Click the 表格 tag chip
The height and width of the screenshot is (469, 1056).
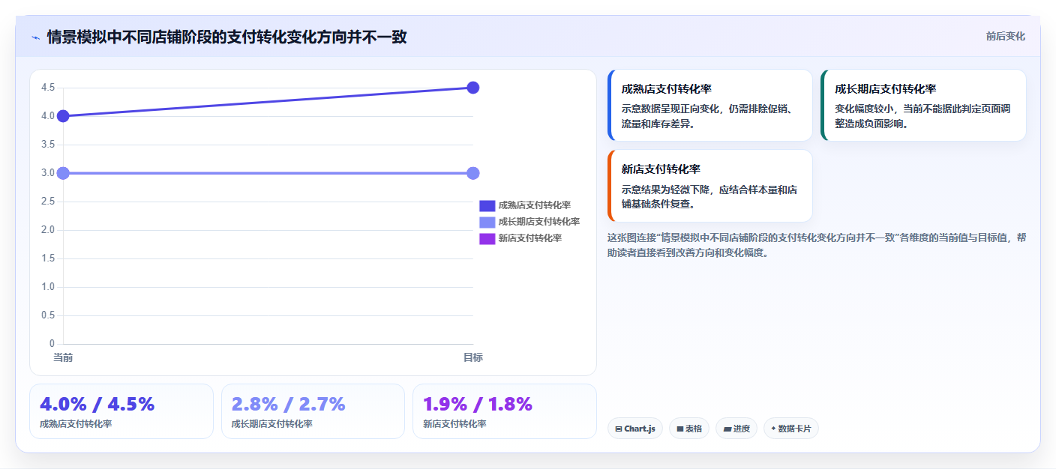coord(689,429)
